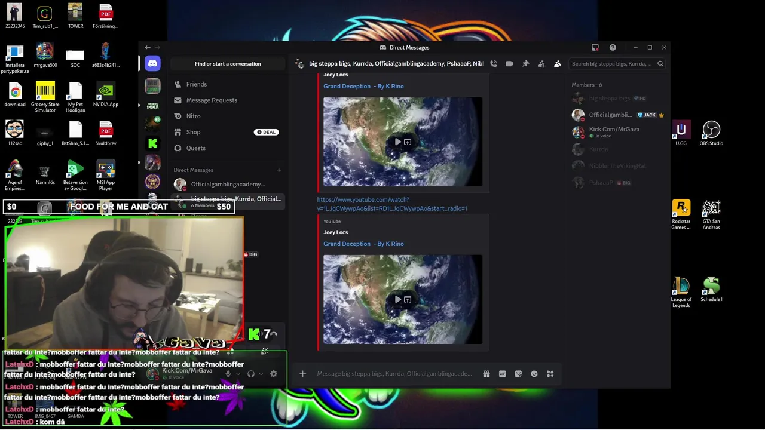Select GTA San Andreas desktop icon
The image size is (765, 430).
pyautogui.click(x=711, y=214)
